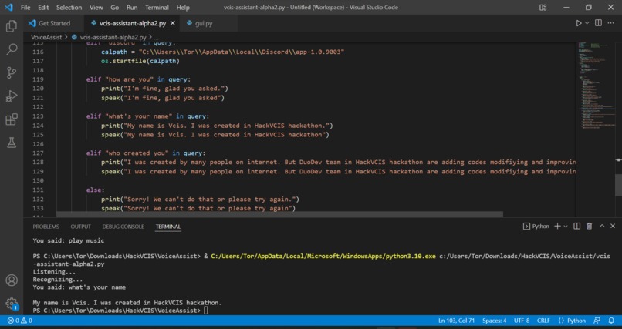Click "You said: play music" terminal line

click(x=69, y=240)
